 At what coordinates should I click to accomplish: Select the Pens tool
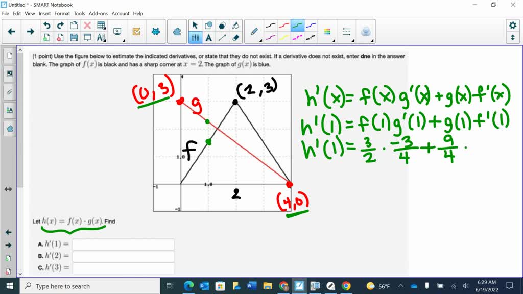(x=196, y=37)
